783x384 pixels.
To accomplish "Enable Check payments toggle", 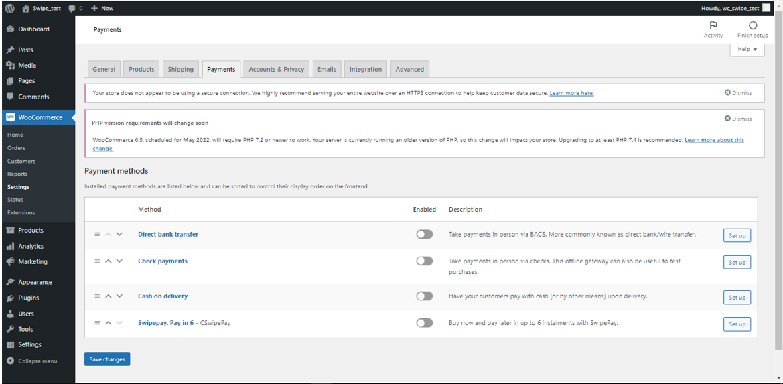I will pos(425,261).
